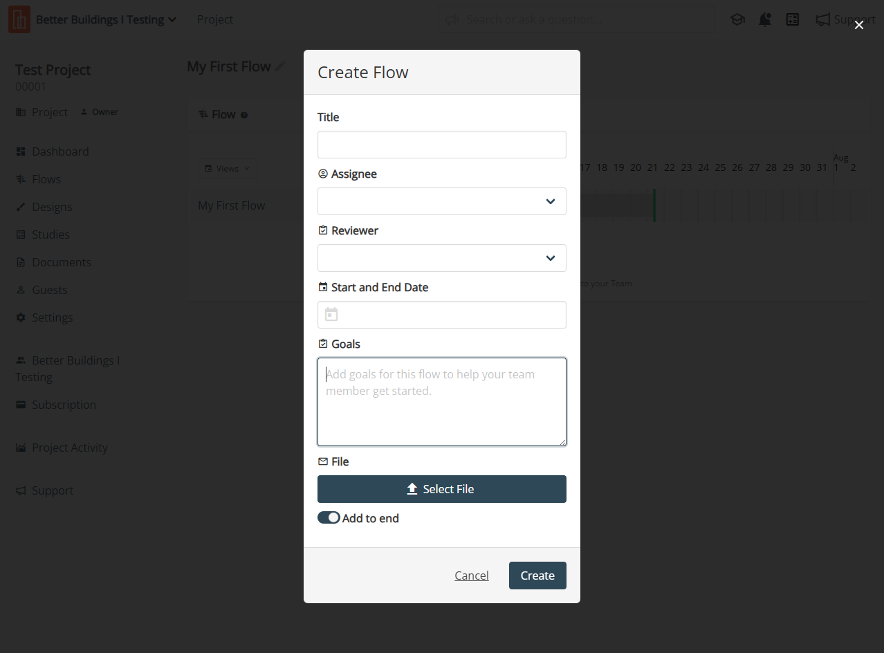Click Test Project title in sidebar
Image resolution: width=884 pixels, height=653 pixels.
click(x=53, y=70)
